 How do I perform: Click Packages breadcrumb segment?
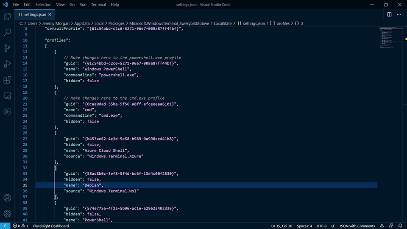pos(116,23)
